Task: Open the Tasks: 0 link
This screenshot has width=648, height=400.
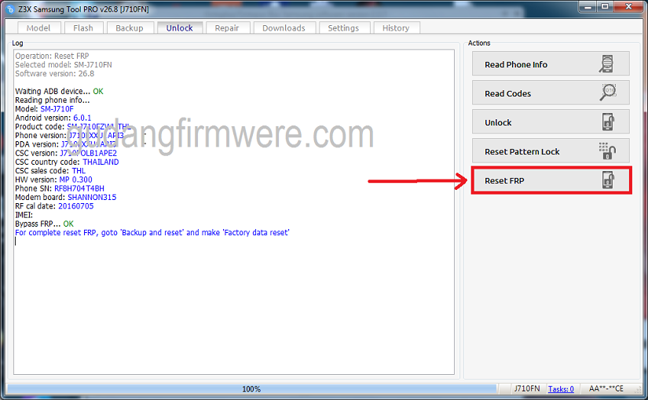Action: (x=561, y=389)
